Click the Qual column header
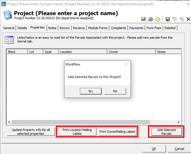Image resolution: width=191 pixels, height=154 pixels. tap(51, 52)
